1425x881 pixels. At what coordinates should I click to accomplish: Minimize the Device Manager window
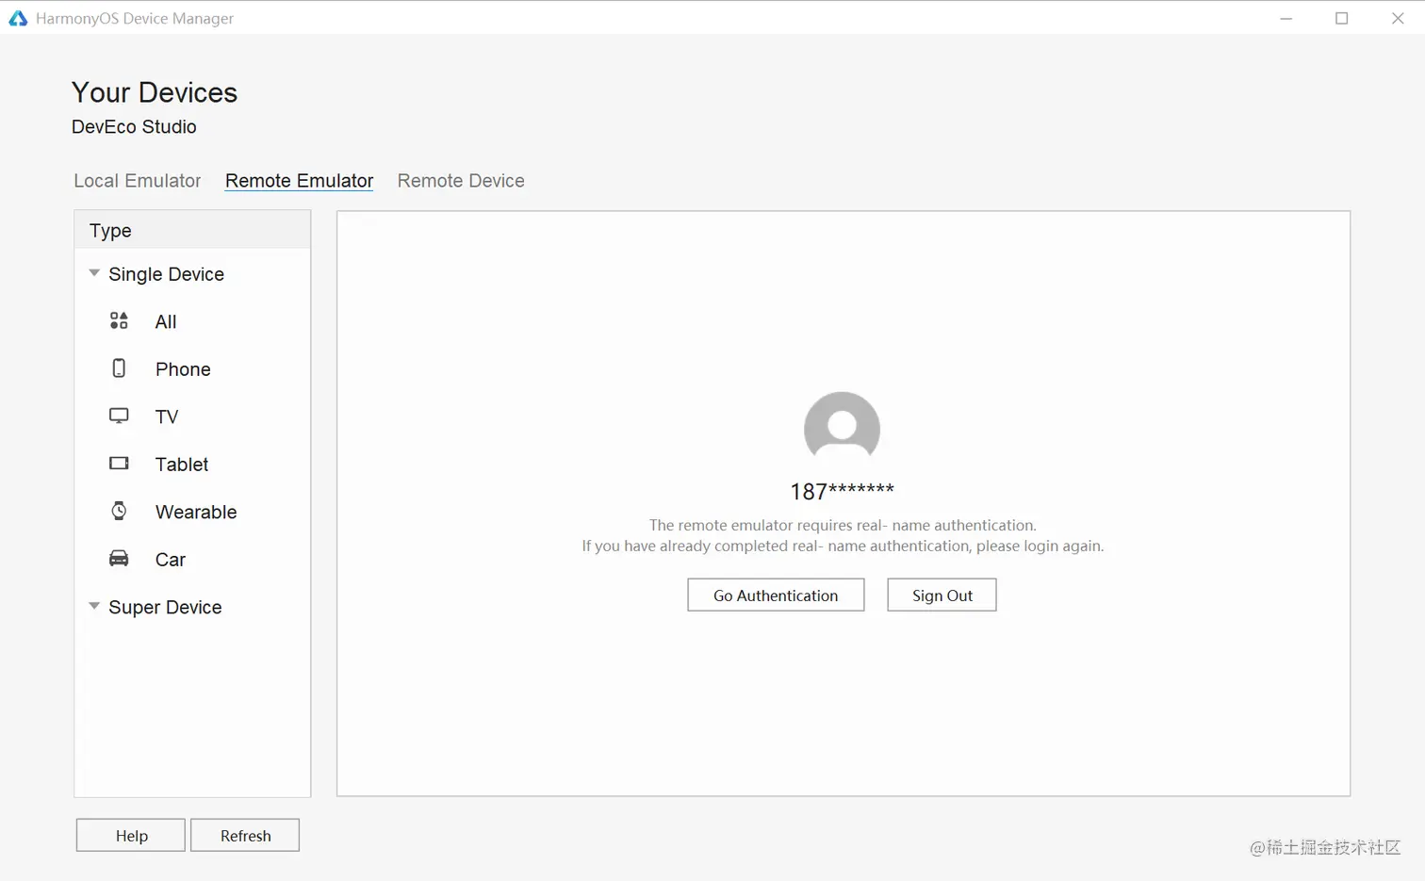pyautogui.click(x=1286, y=18)
